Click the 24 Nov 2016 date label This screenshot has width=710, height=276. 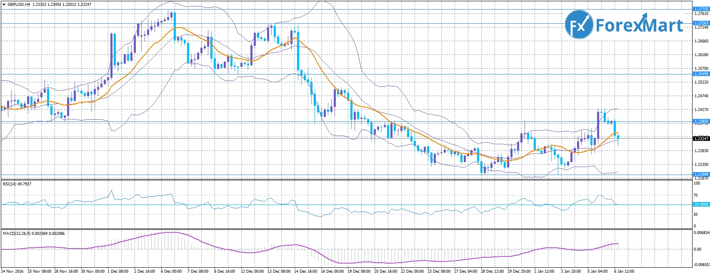pos(12,271)
